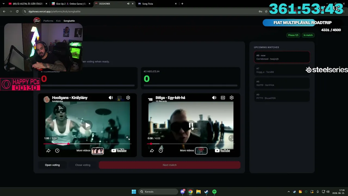Close the Song Trivia tab
The height and width of the screenshot is (196, 348).
176,4
